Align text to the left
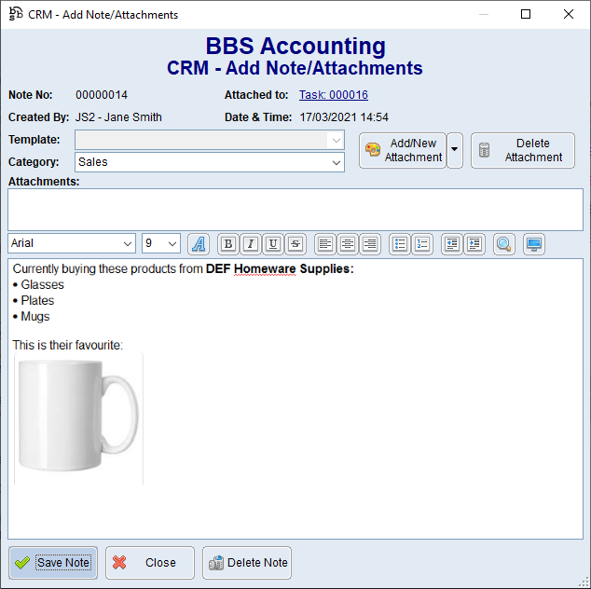Image resolution: width=591 pixels, height=589 pixels. click(x=324, y=243)
